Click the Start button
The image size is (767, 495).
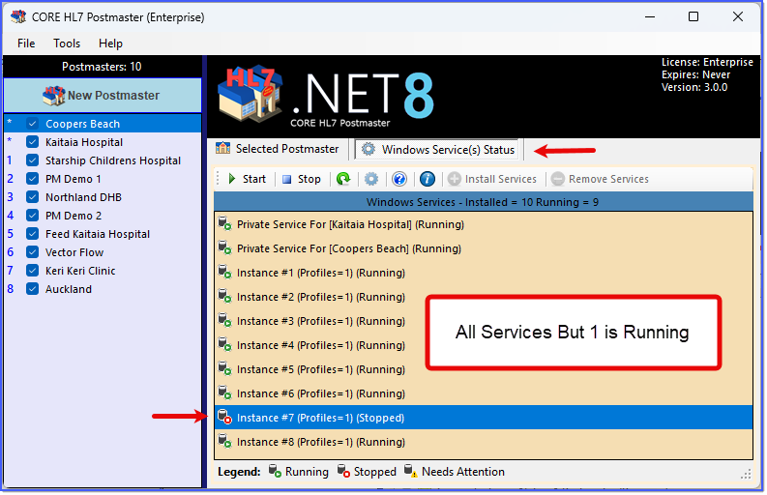248,179
